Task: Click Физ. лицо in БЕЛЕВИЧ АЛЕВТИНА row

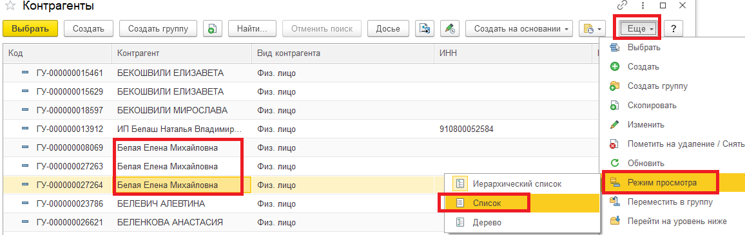Action: click(276, 203)
